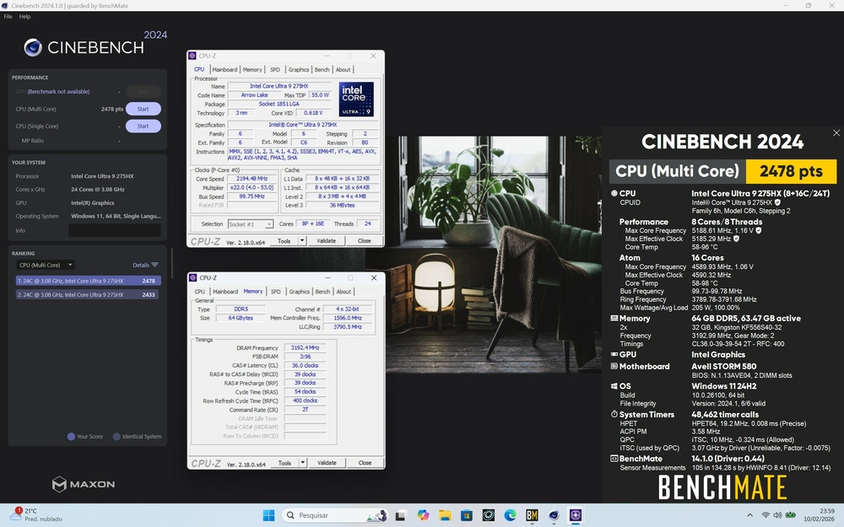844x527 pixels.
Task: Select the second ranking entry scoring 2433
Action: click(87, 295)
